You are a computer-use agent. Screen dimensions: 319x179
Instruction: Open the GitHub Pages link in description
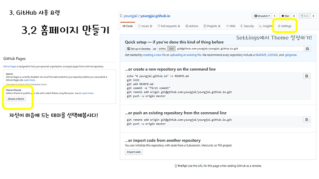[x=10, y=66]
